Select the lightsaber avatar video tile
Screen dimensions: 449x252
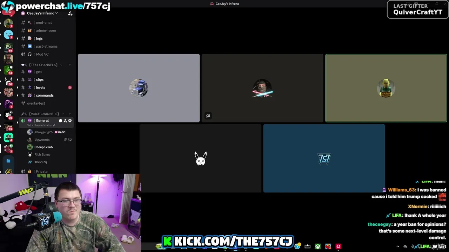click(x=262, y=88)
